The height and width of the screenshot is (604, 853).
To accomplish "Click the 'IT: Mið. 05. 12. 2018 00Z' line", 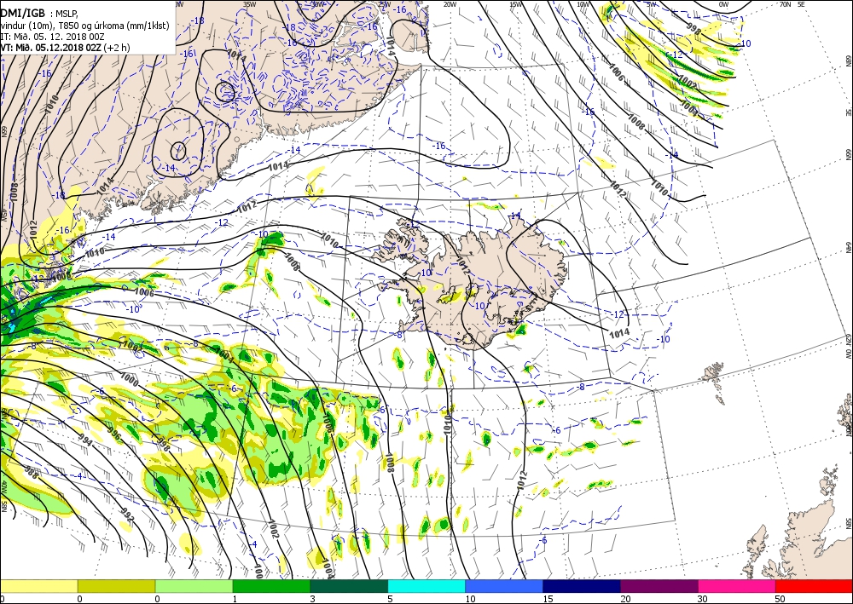I will click(52, 37).
